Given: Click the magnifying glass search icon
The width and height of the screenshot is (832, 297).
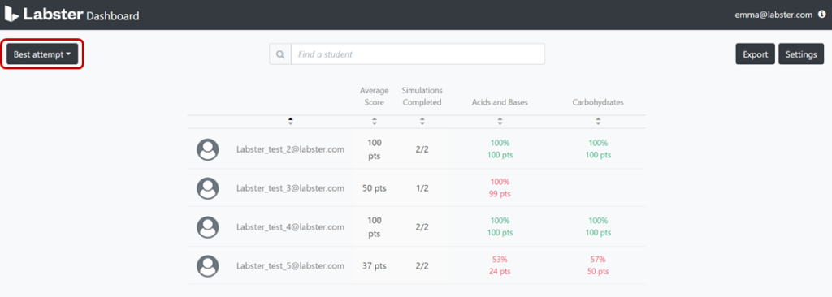Looking at the screenshot, I should 280,54.
